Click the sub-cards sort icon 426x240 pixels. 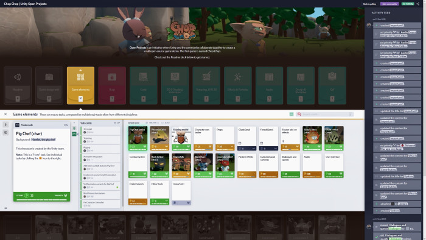coord(119,123)
